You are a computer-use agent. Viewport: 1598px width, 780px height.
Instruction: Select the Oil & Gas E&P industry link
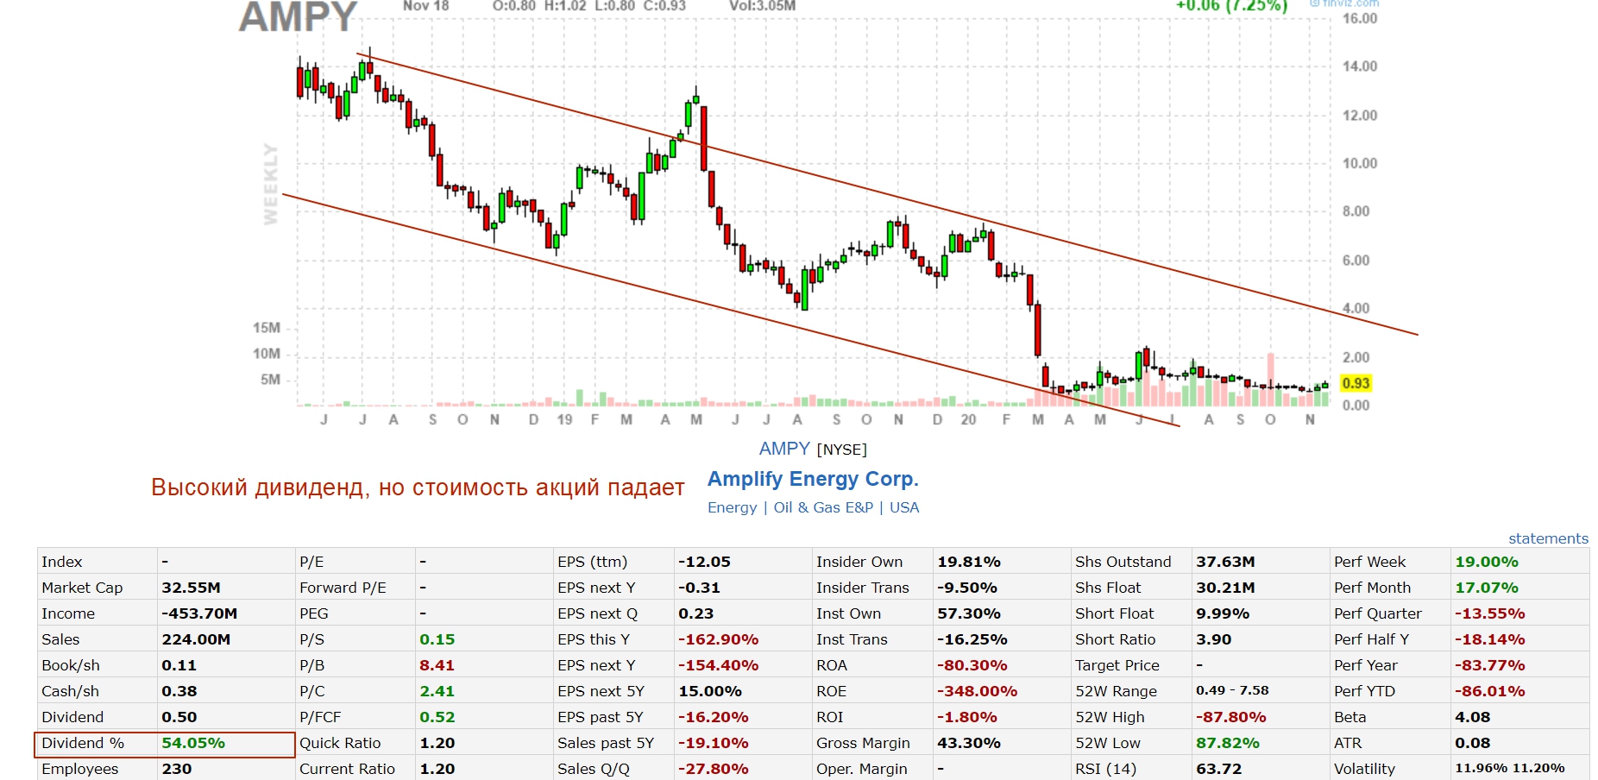click(x=823, y=507)
